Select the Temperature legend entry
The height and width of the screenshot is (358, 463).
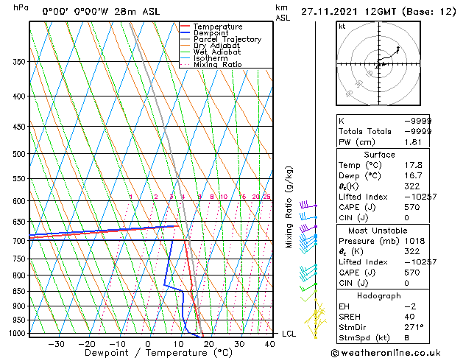[218, 27]
